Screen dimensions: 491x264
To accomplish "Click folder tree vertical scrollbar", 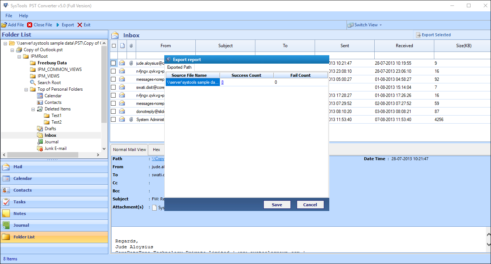I will click(x=104, y=84).
